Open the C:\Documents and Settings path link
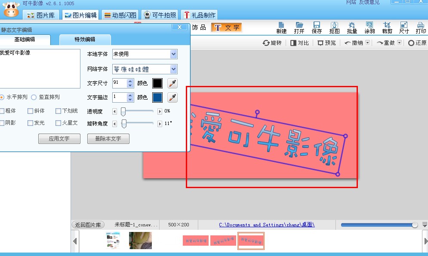This screenshot has width=428, height=256. tap(267, 225)
